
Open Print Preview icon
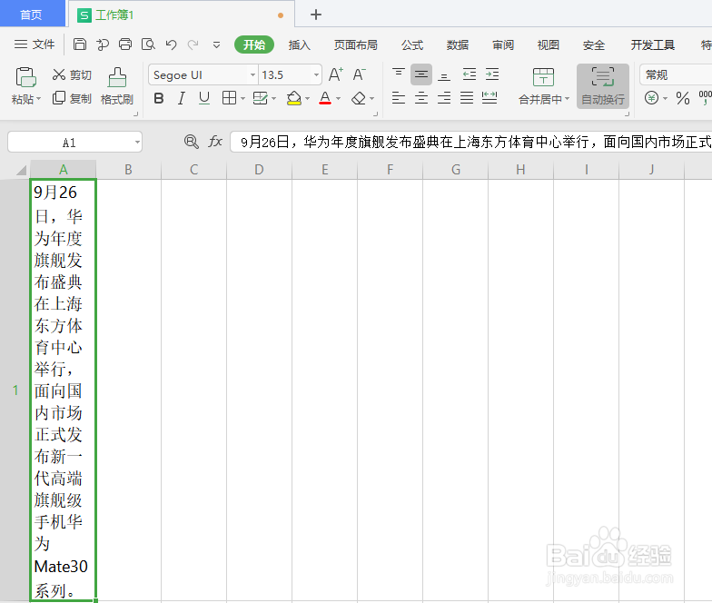148,44
